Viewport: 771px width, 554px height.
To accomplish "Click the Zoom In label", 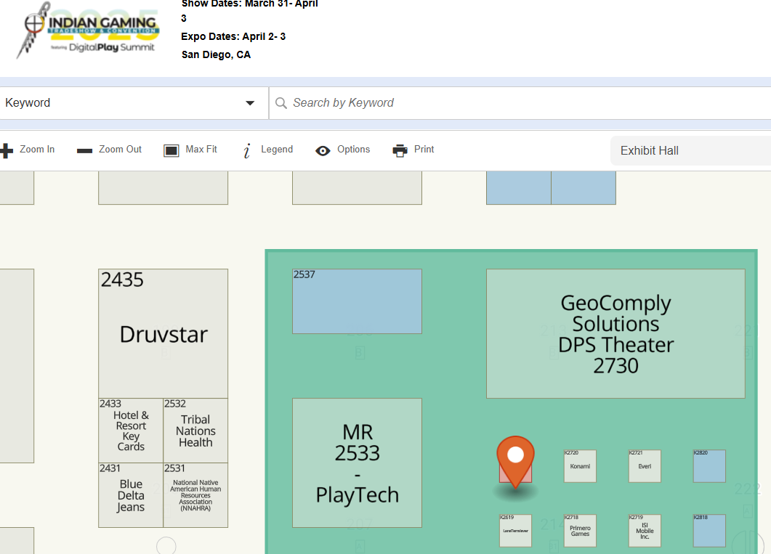I will tap(37, 150).
